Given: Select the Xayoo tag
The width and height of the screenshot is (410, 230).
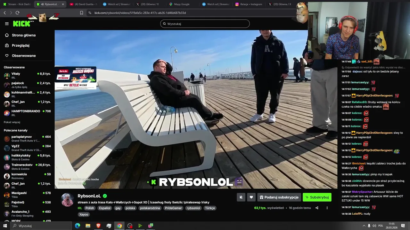Looking at the screenshot, I should pyautogui.click(x=84, y=214).
